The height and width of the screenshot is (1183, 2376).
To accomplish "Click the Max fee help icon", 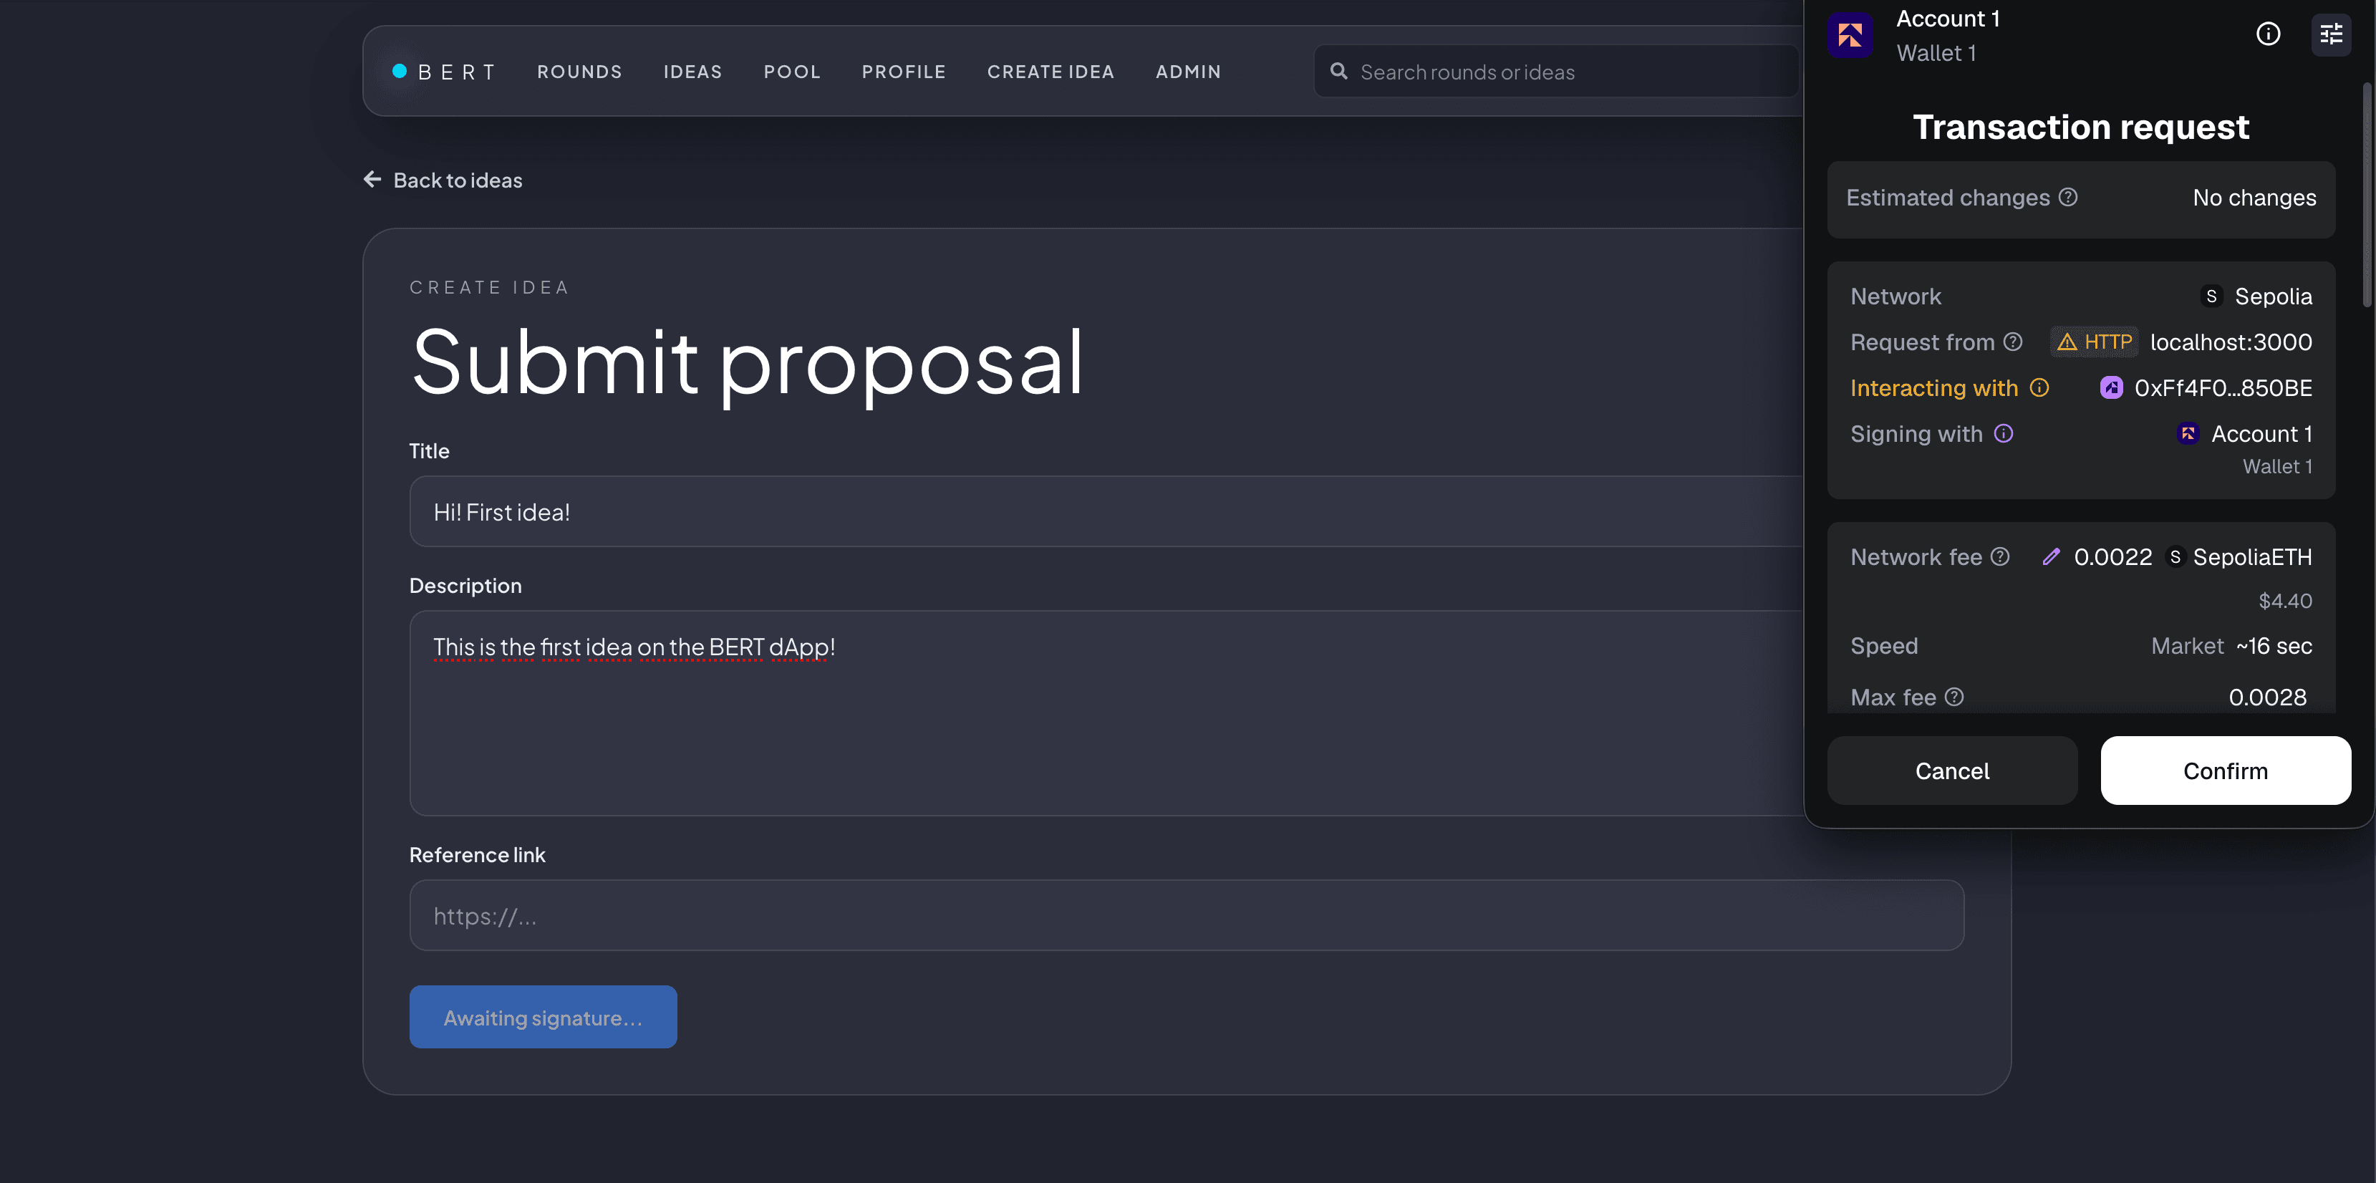I will [x=1954, y=697].
